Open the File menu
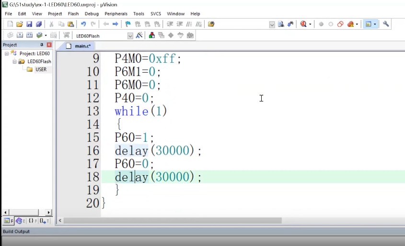 9,14
